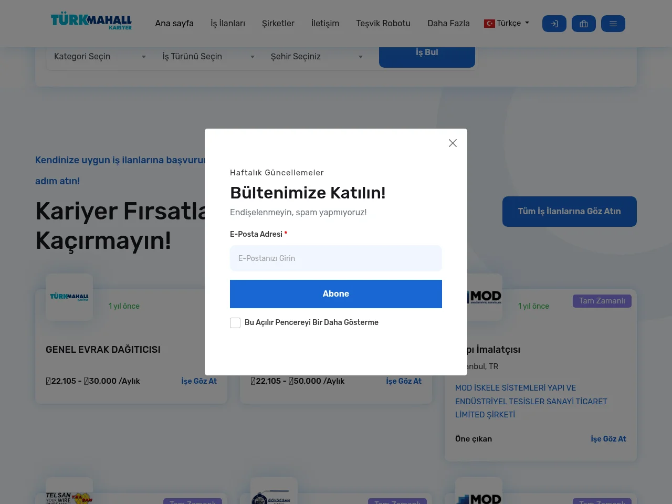Viewport: 672px width, 504px height.
Task: Open MOD İSKELE SİSTEMLERİ company link
Action: (531, 401)
